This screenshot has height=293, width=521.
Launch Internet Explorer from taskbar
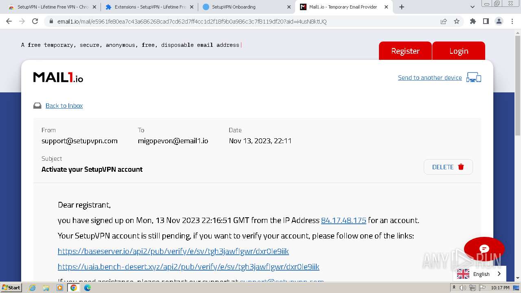pos(32,288)
